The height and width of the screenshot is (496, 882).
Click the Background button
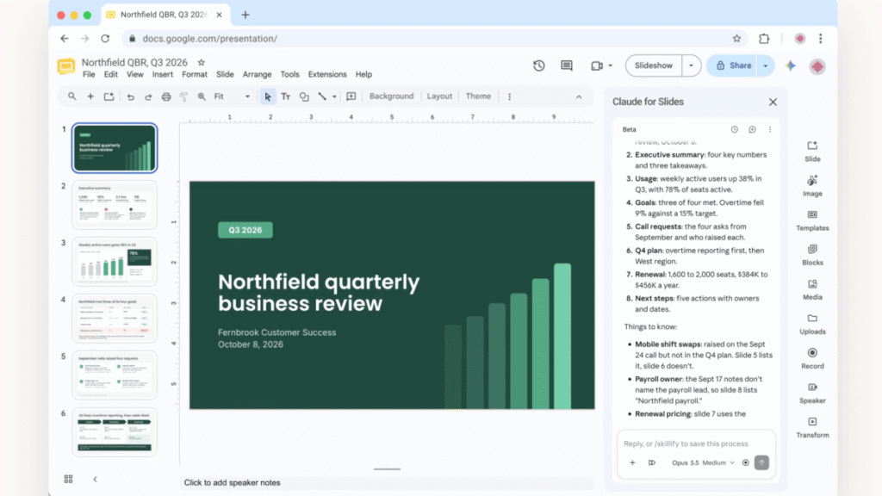point(392,96)
